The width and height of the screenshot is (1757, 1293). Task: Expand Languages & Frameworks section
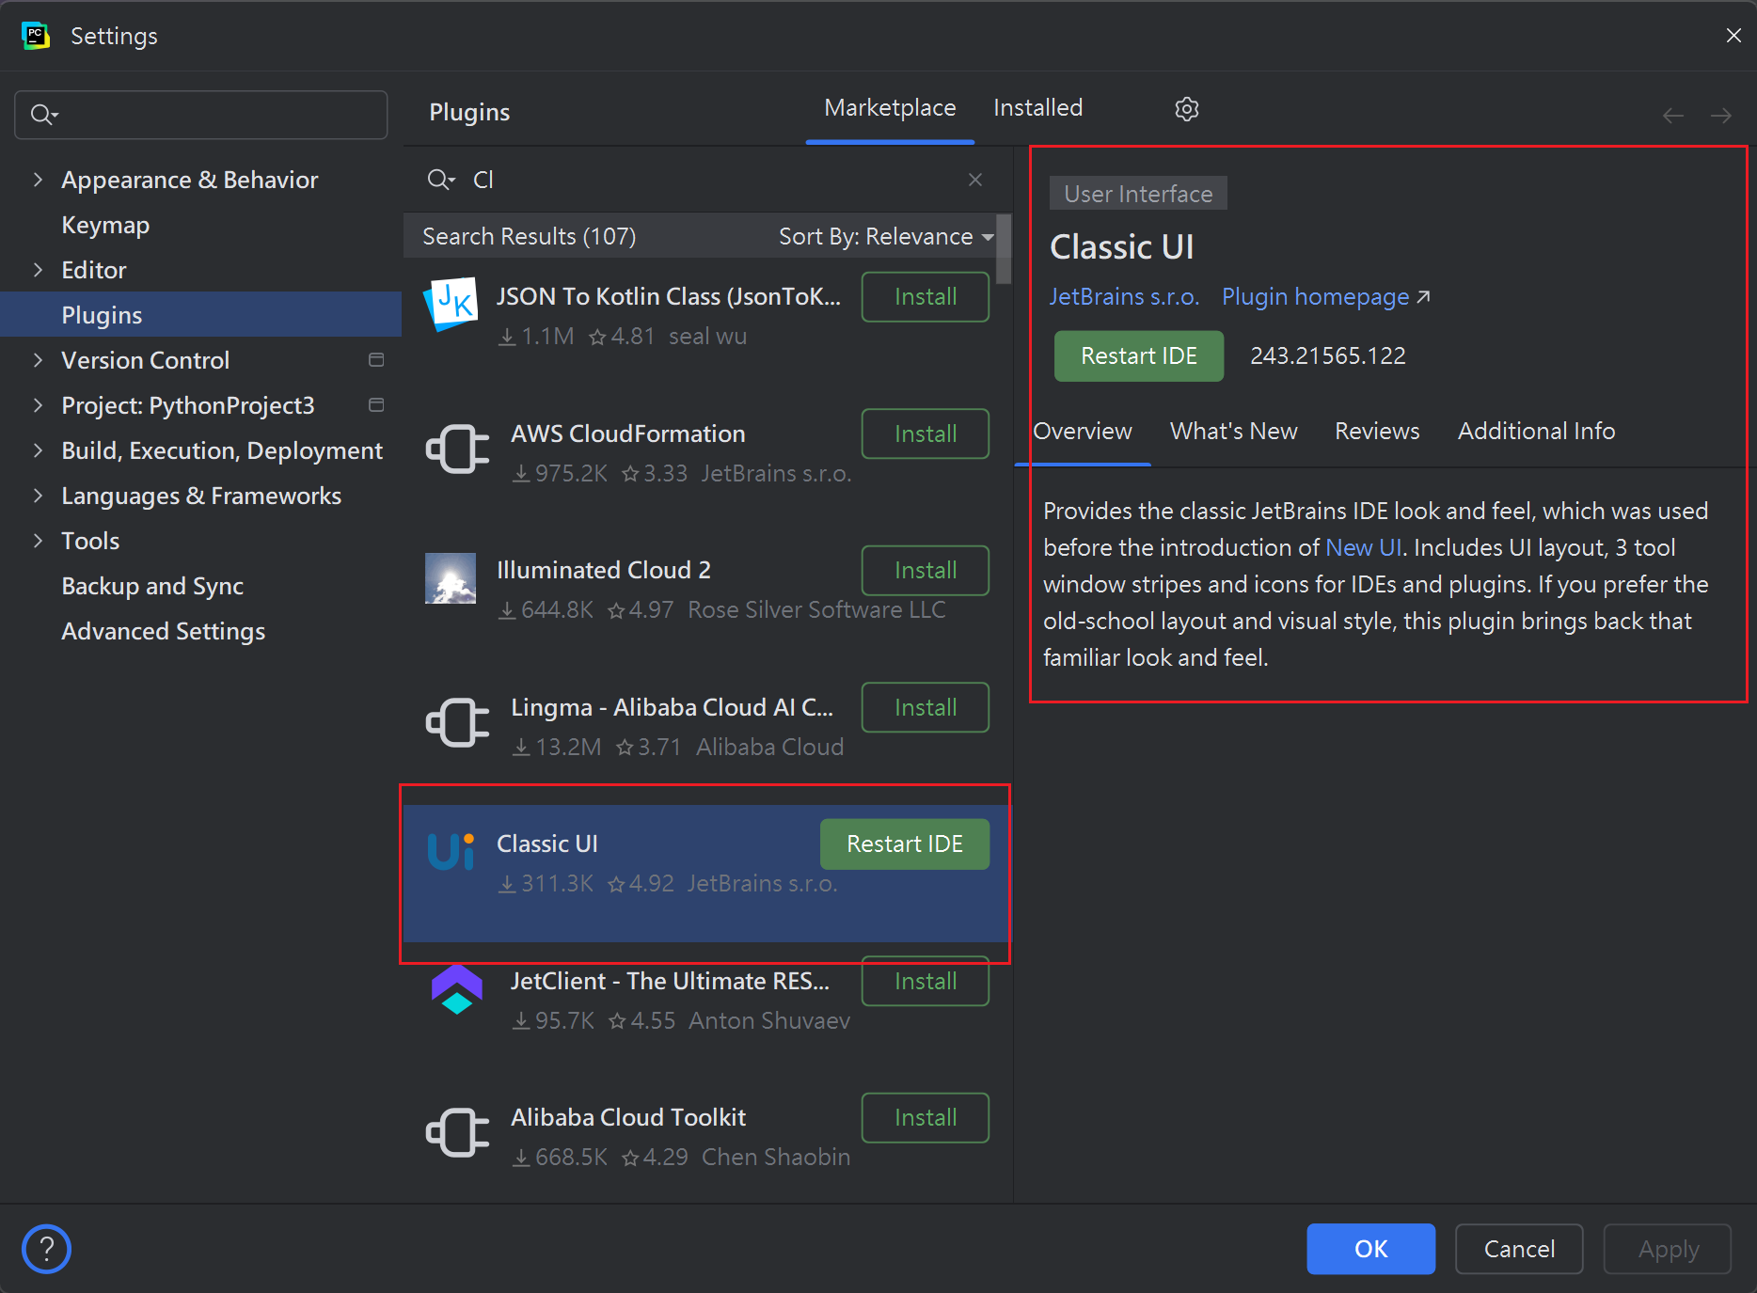click(x=39, y=496)
